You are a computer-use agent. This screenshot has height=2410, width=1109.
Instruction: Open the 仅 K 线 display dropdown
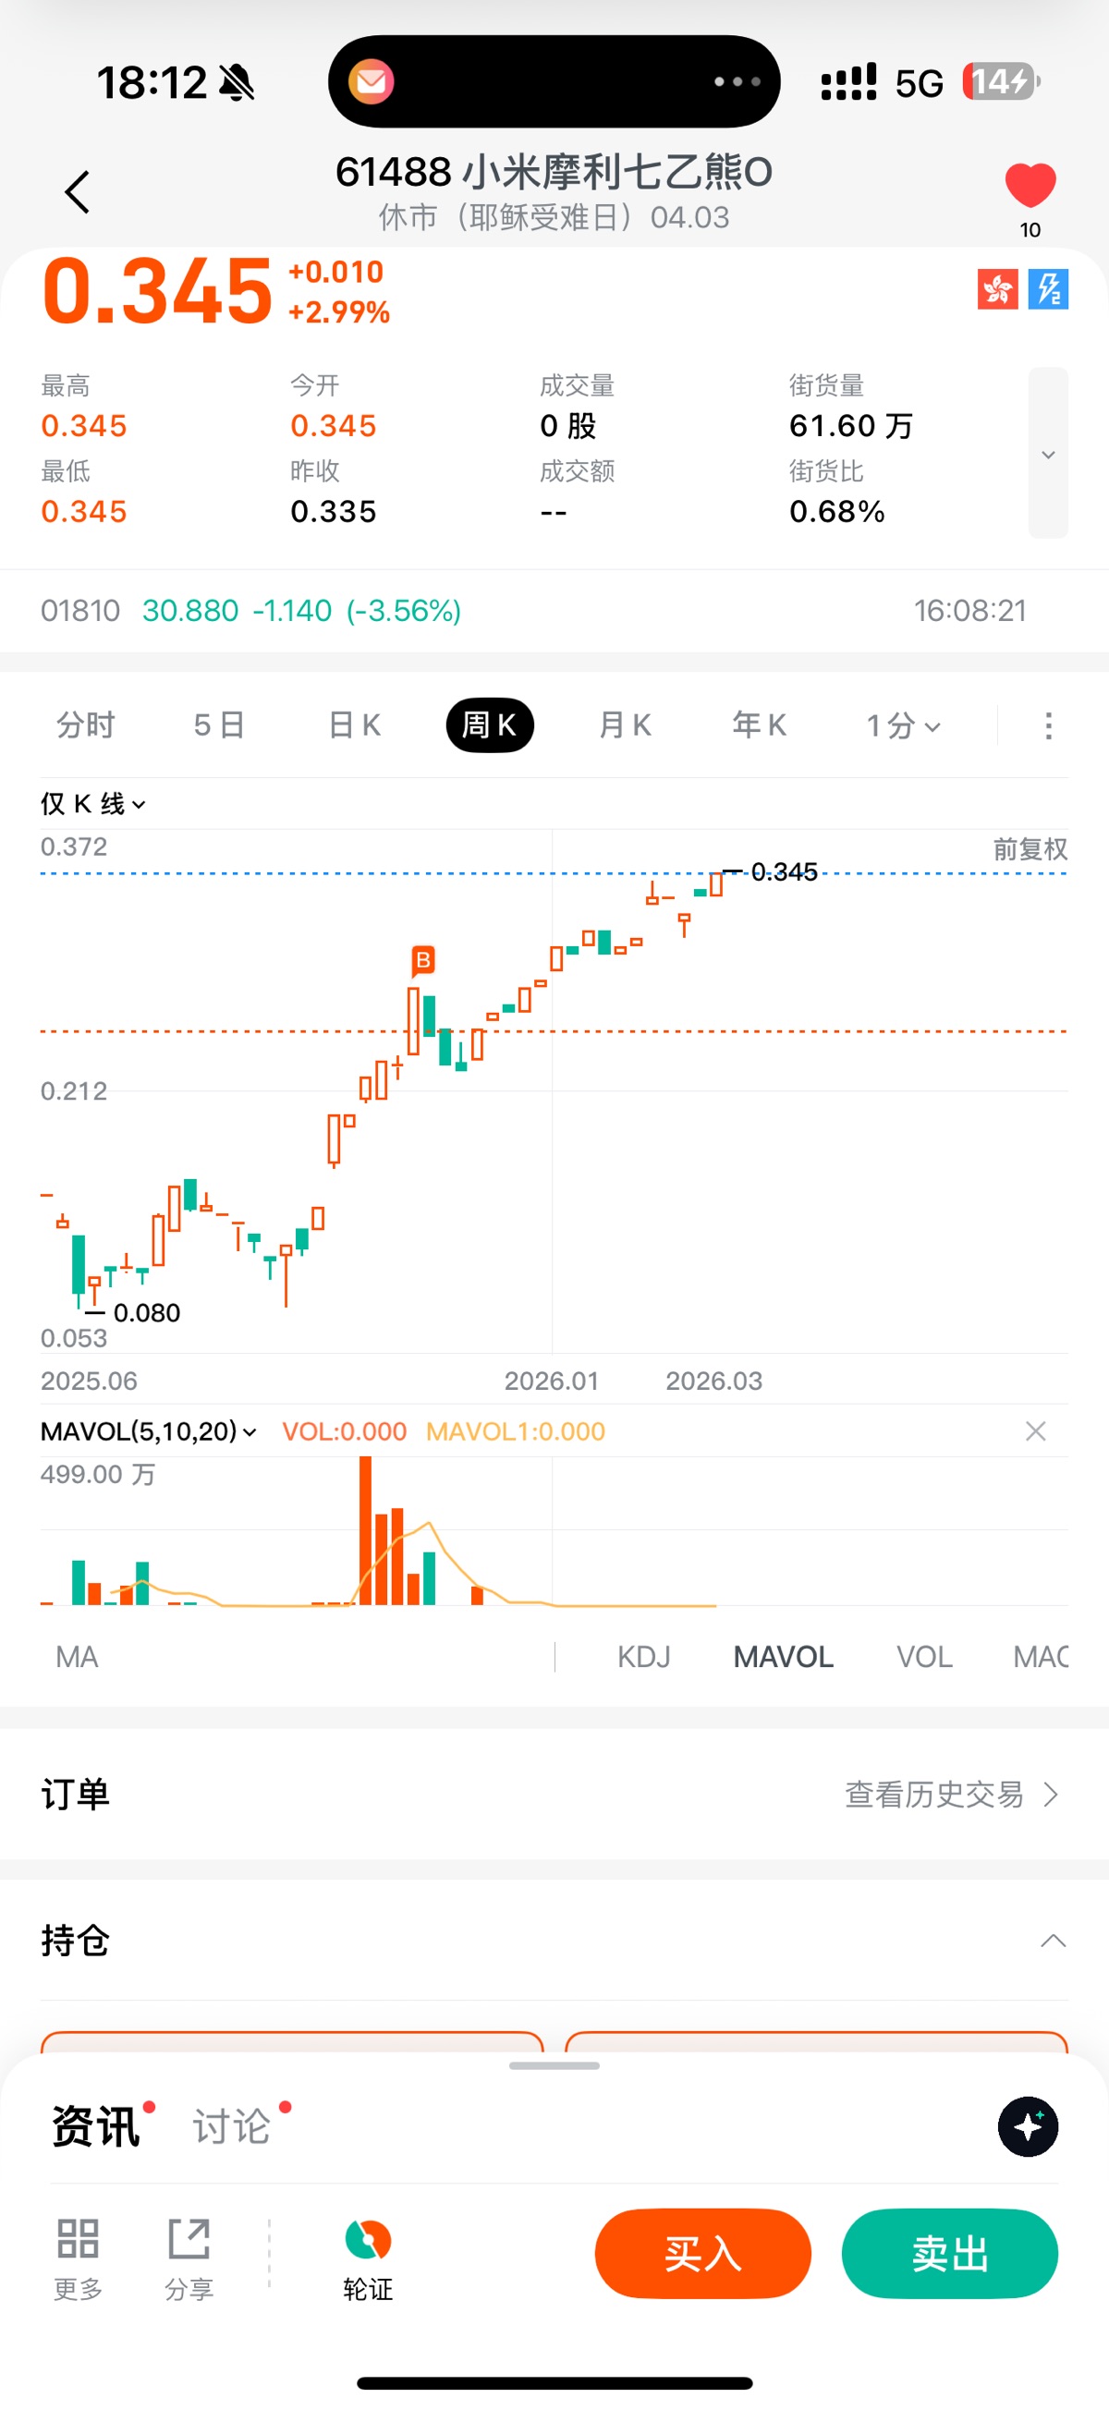tap(92, 804)
